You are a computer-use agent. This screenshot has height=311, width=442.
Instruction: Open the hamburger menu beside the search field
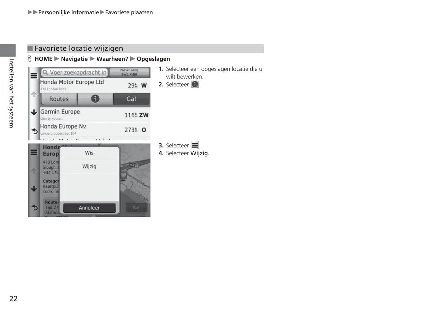pos(34,76)
